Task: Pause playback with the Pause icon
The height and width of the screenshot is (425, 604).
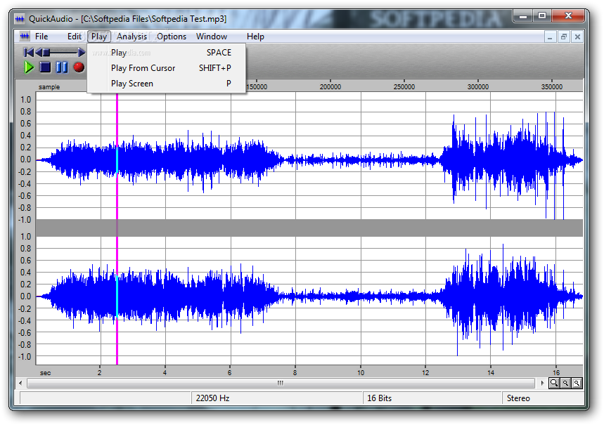Action: pos(62,67)
